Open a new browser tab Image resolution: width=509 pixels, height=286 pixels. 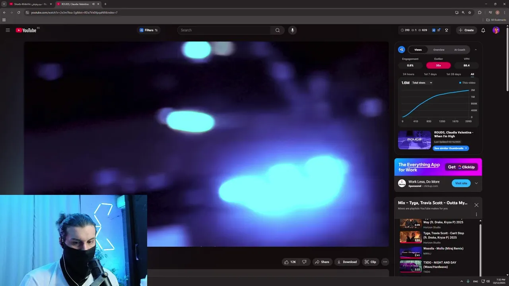point(105,4)
